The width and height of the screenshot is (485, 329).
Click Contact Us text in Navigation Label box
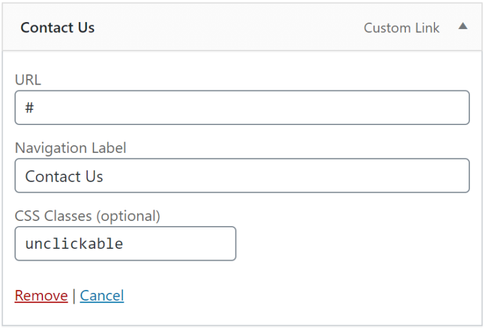tap(64, 177)
